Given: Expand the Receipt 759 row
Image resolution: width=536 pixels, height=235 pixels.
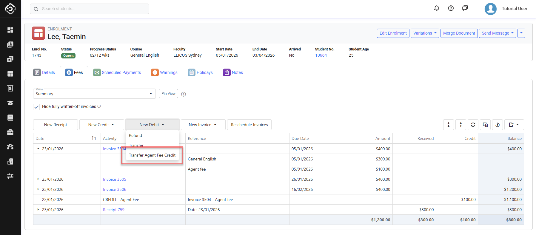Looking at the screenshot, I should (38, 210).
